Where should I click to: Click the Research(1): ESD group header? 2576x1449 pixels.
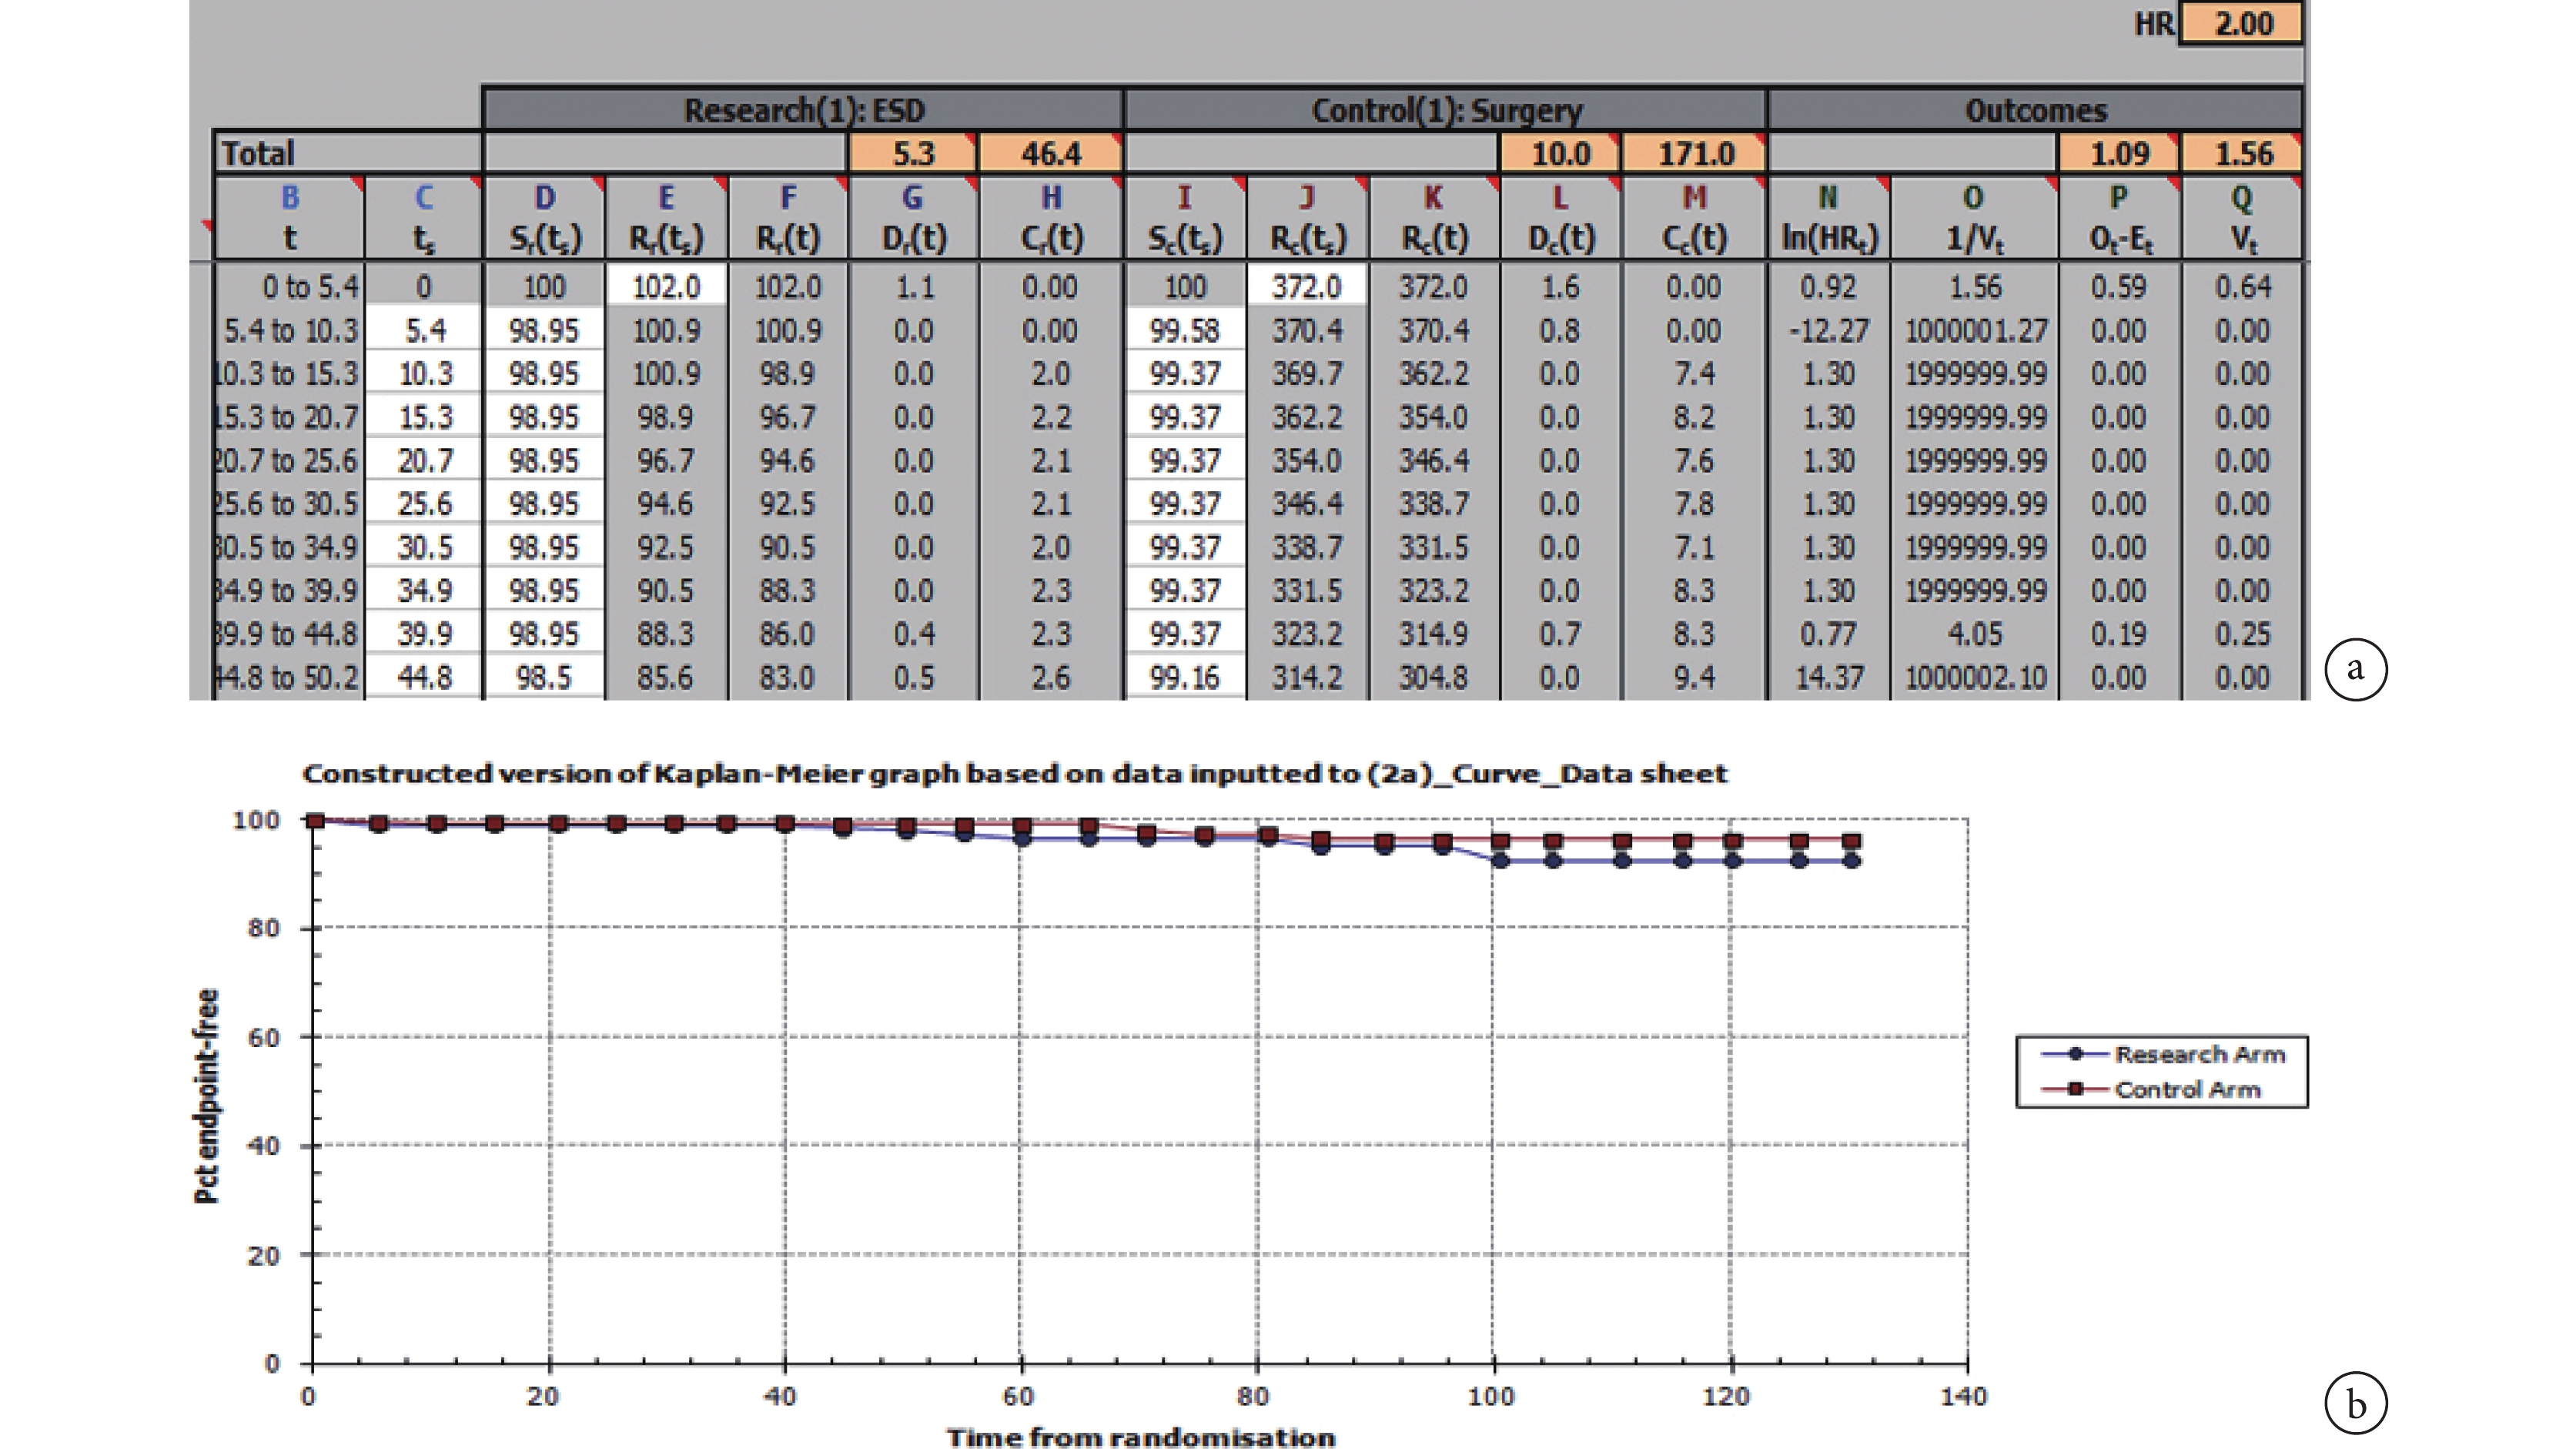[x=804, y=109]
